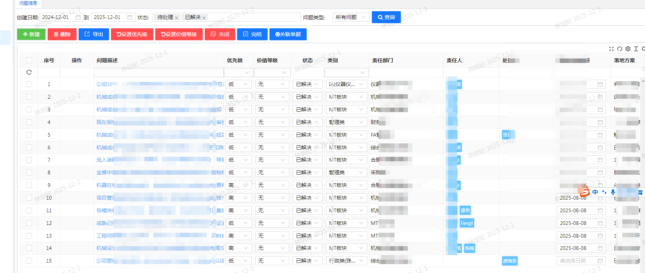The width and height of the screenshot is (645, 273).
Task: Check the checkbox for row 1
Action: point(29,84)
